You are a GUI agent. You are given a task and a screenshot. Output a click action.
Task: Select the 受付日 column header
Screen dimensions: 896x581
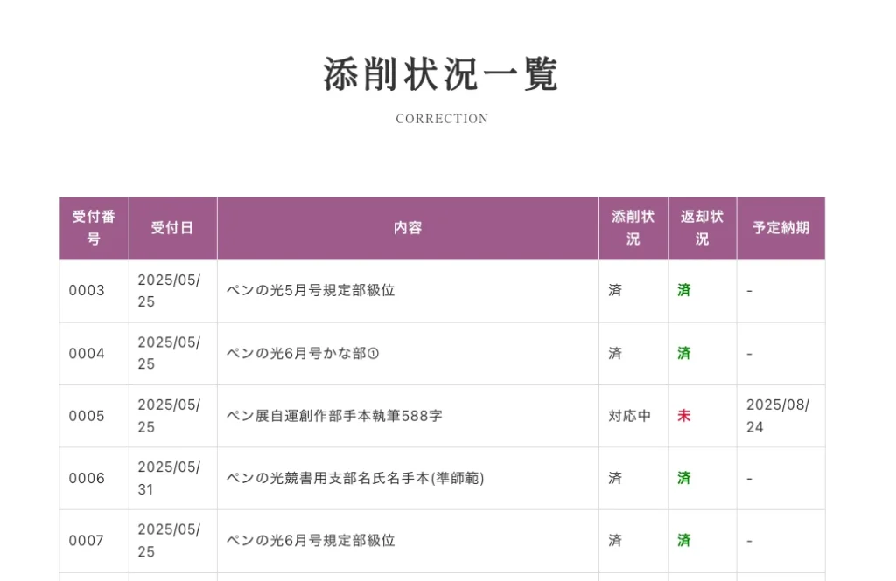click(x=172, y=228)
